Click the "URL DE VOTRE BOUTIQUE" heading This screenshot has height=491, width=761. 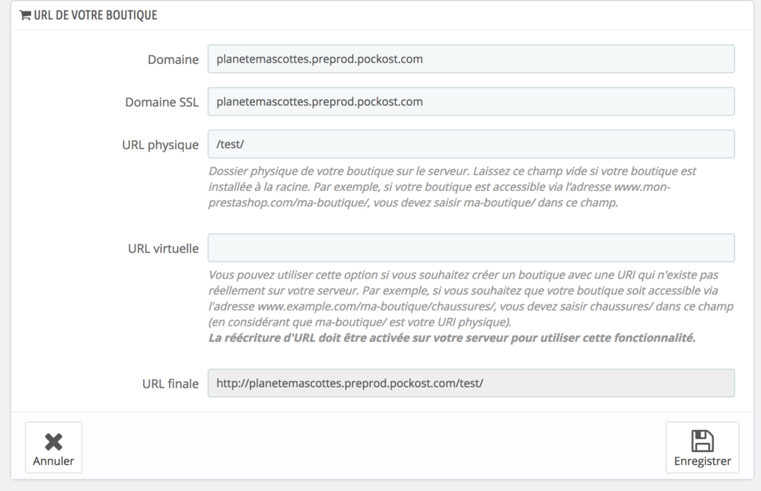(95, 14)
